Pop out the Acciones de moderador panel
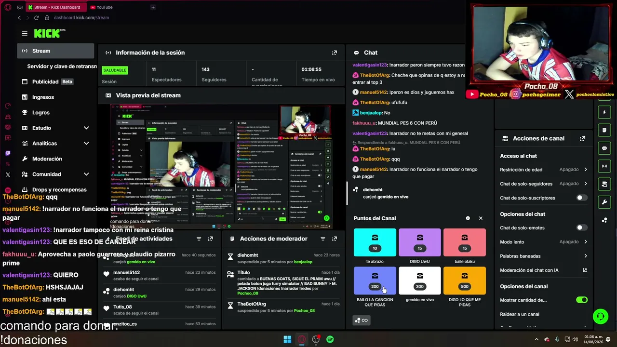This screenshot has width=617, height=347. click(335, 239)
